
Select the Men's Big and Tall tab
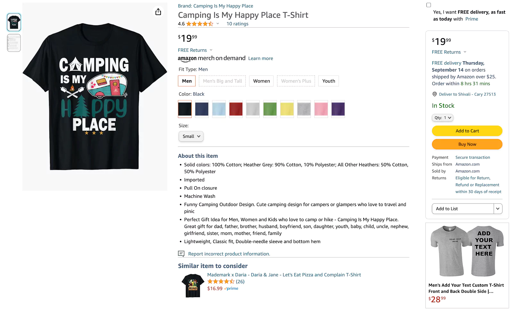pyautogui.click(x=222, y=81)
